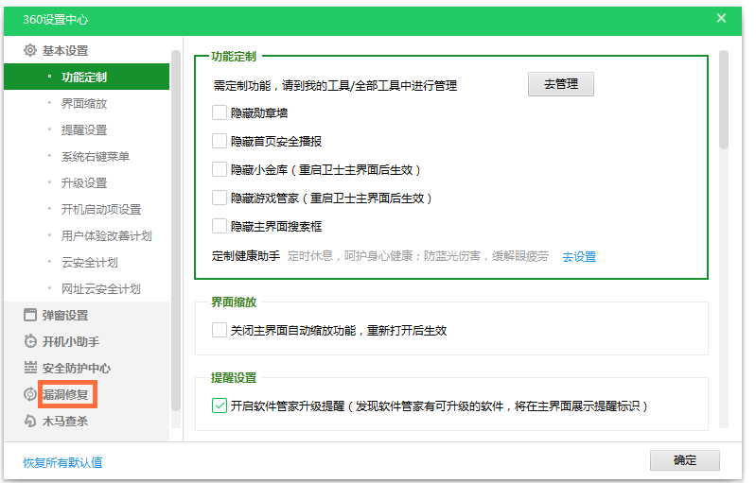
Task: Select 系统右键菜单 sidebar entry
Action: [x=95, y=157]
